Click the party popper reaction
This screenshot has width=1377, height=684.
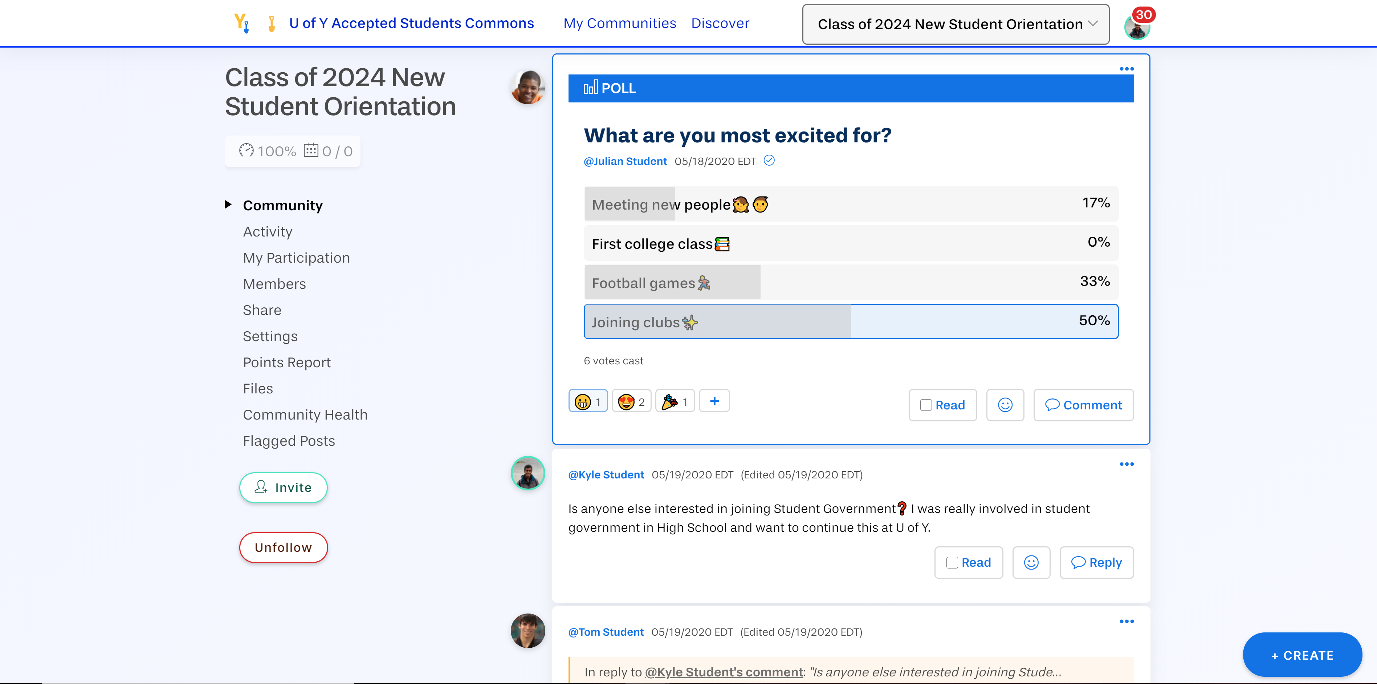coord(675,401)
